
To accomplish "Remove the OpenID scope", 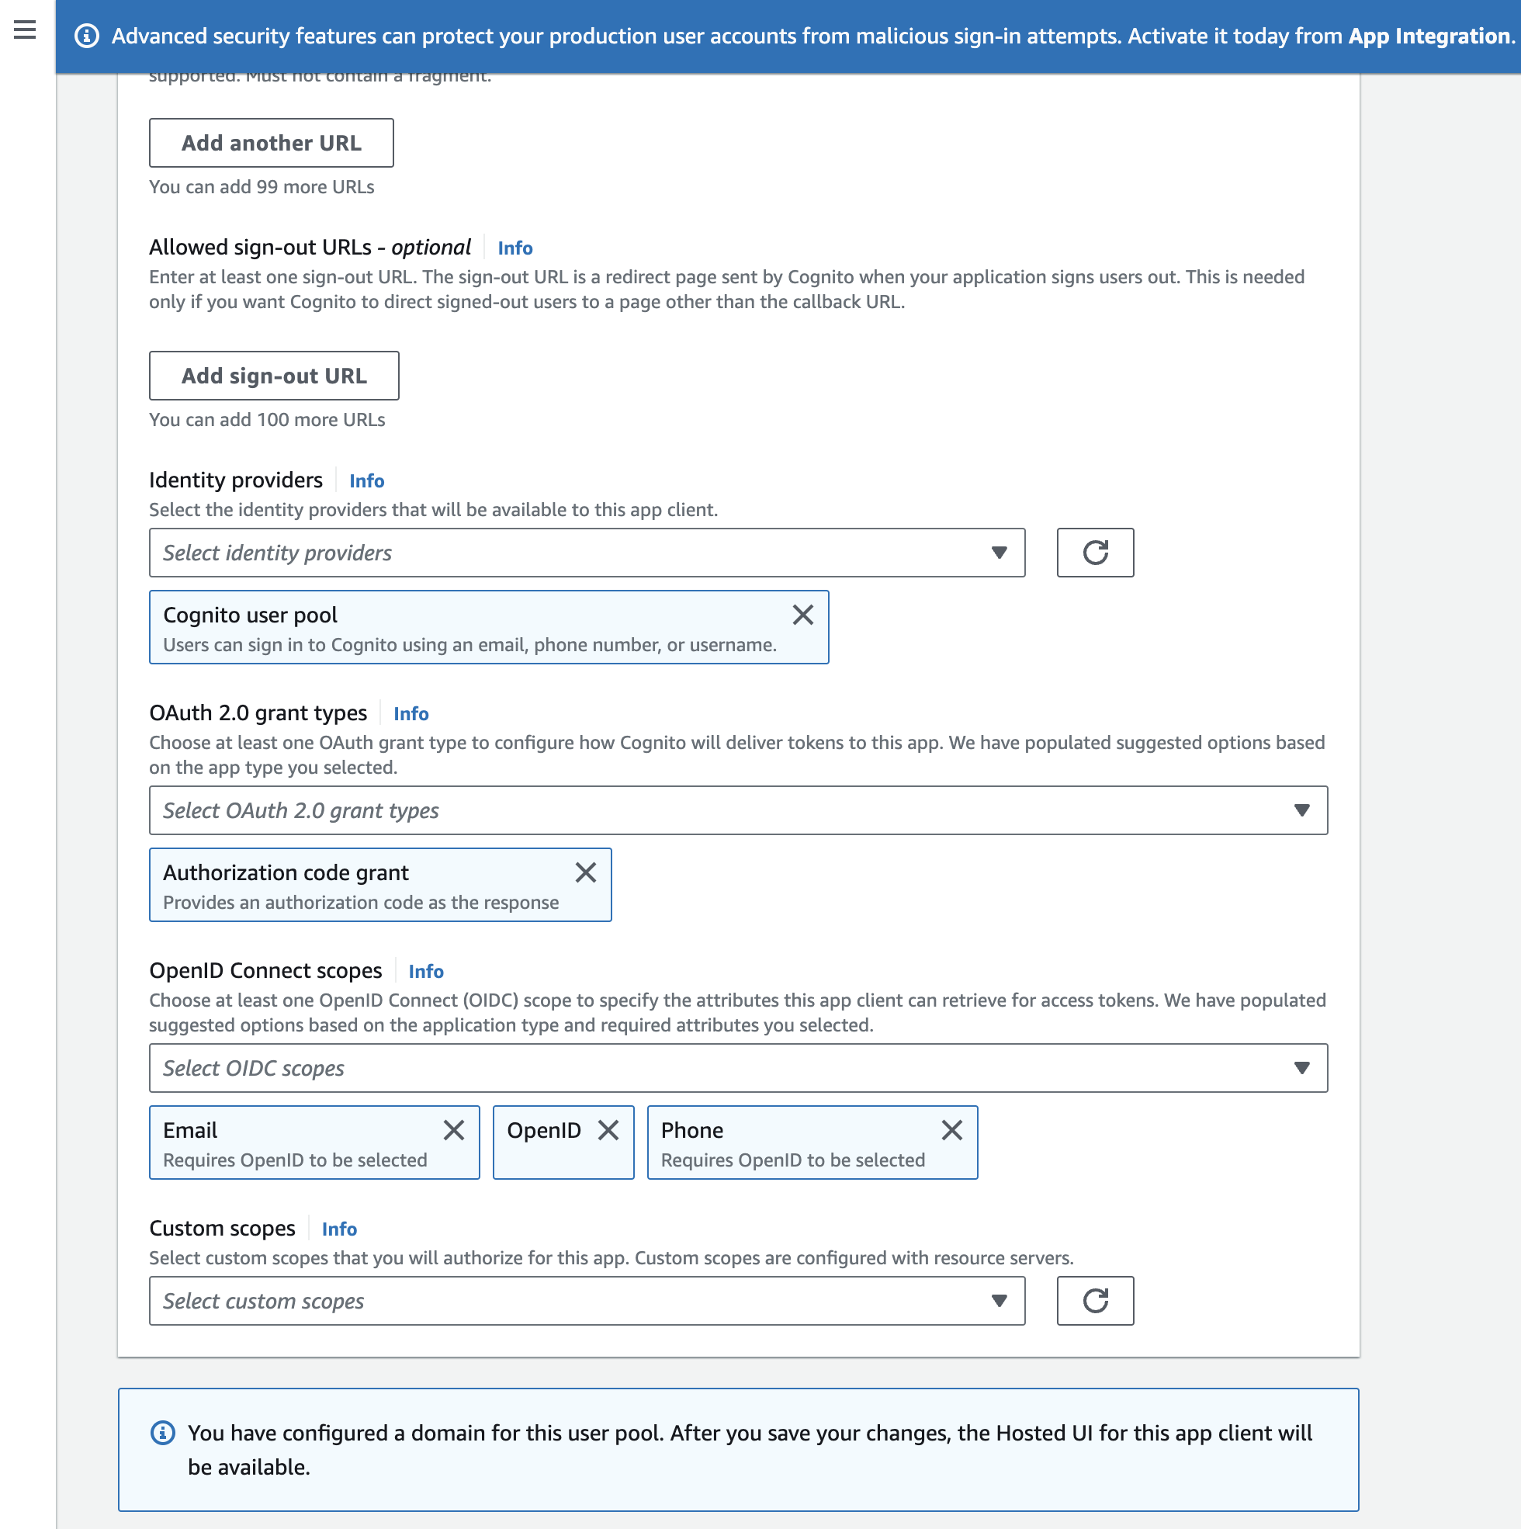I will (x=608, y=1130).
